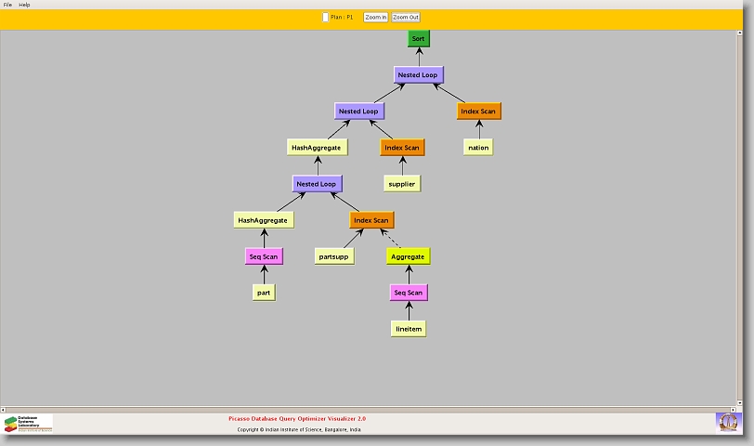Click the Zoom Out button
754x446 pixels.
tap(406, 17)
